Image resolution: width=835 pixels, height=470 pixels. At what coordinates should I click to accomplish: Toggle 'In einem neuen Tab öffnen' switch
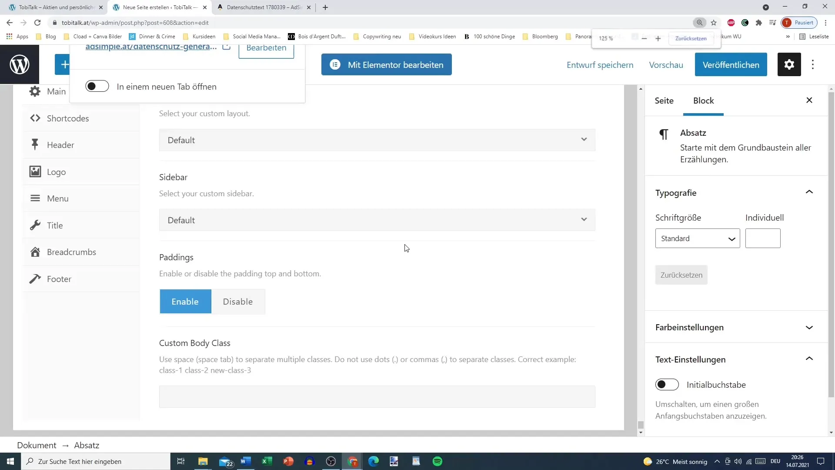tap(97, 86)
